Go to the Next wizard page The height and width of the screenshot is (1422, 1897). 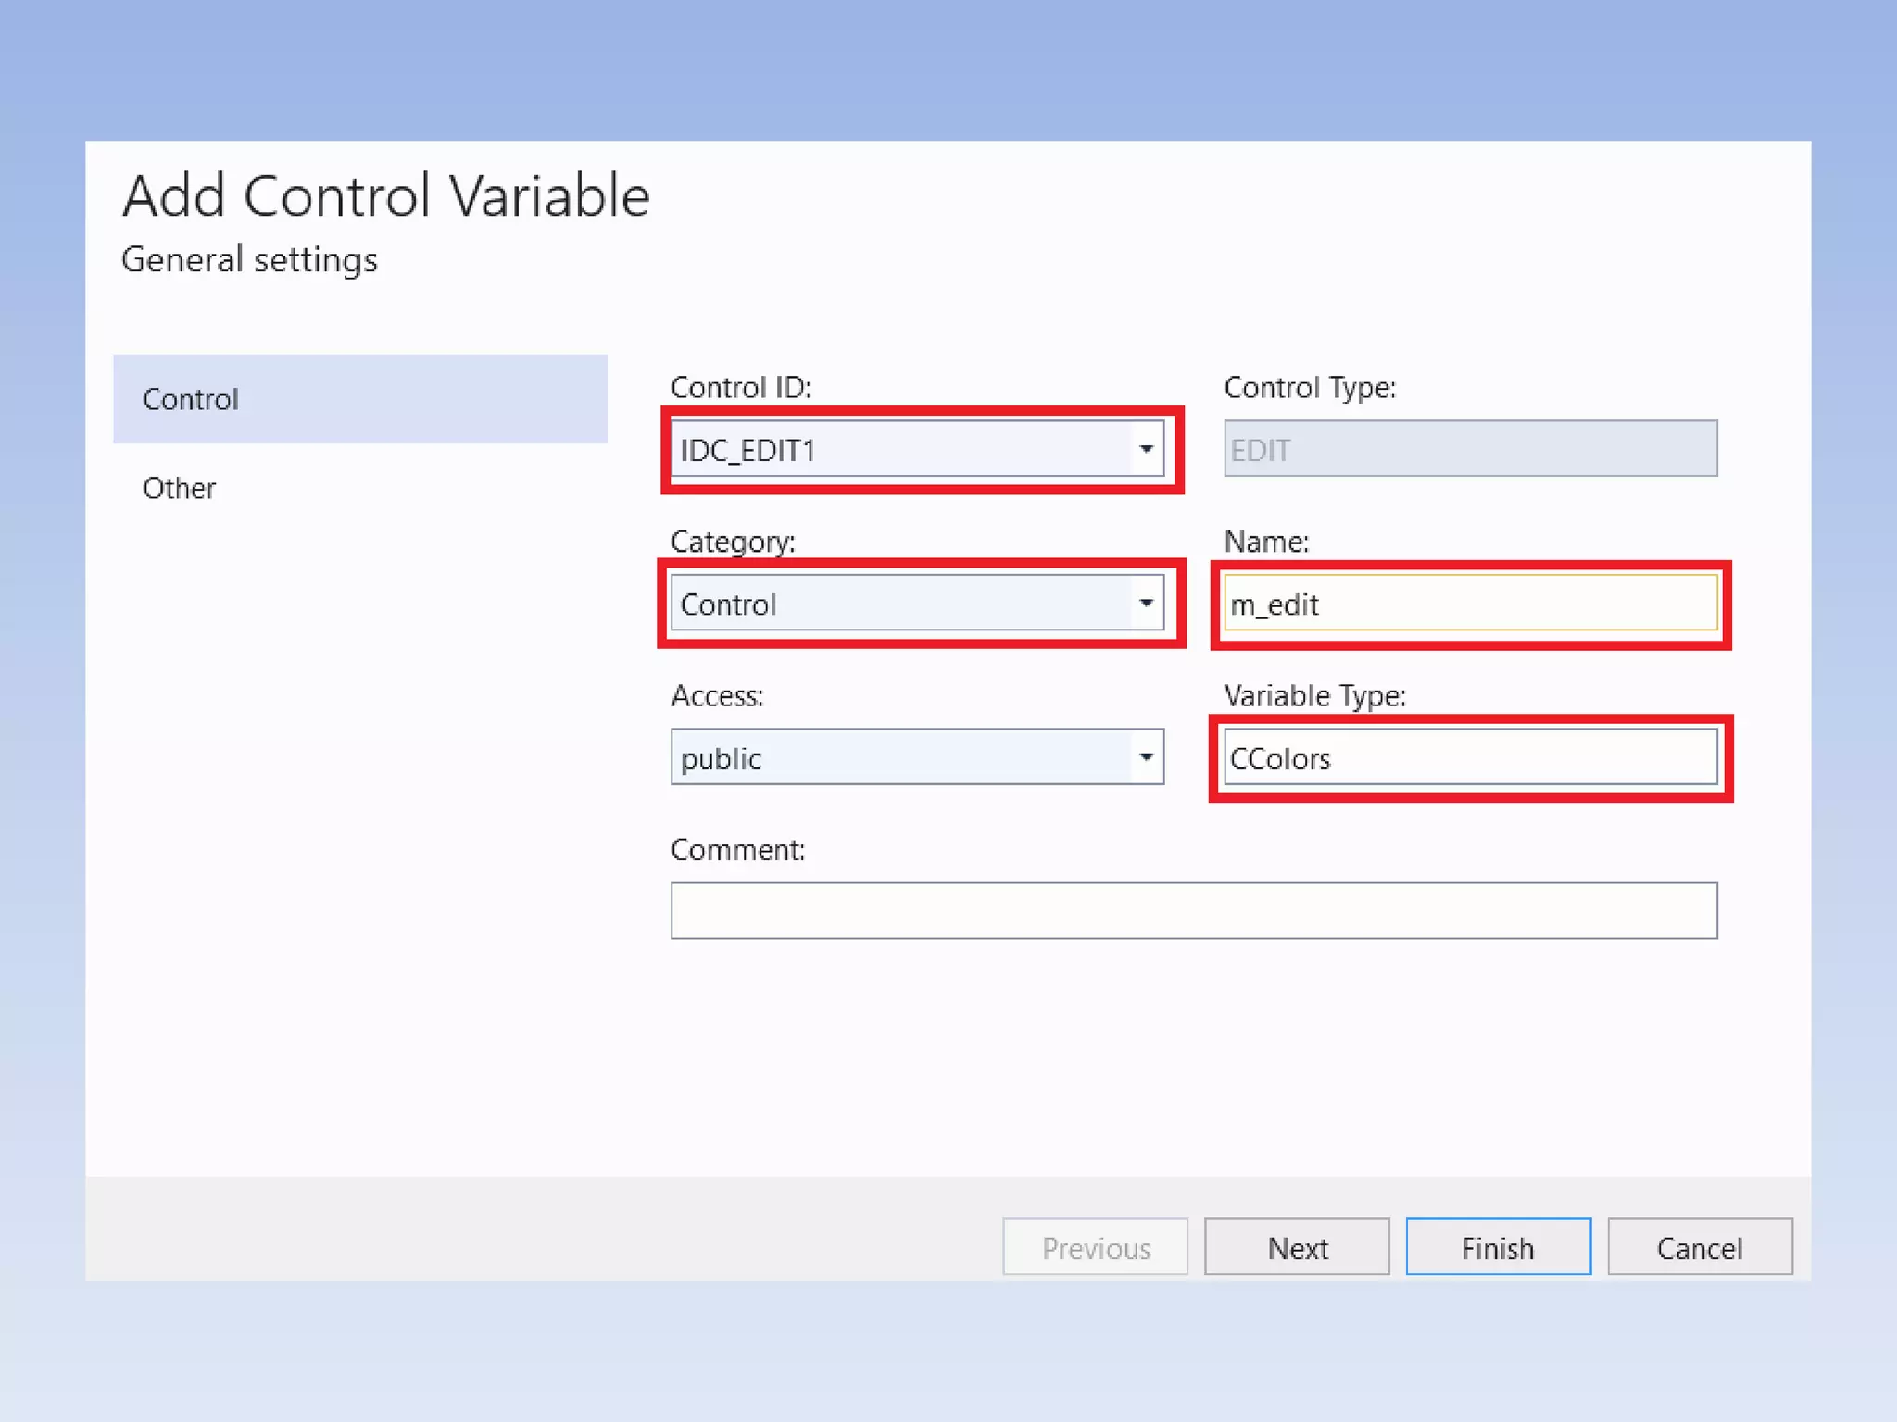(x=1297, y=1247)
